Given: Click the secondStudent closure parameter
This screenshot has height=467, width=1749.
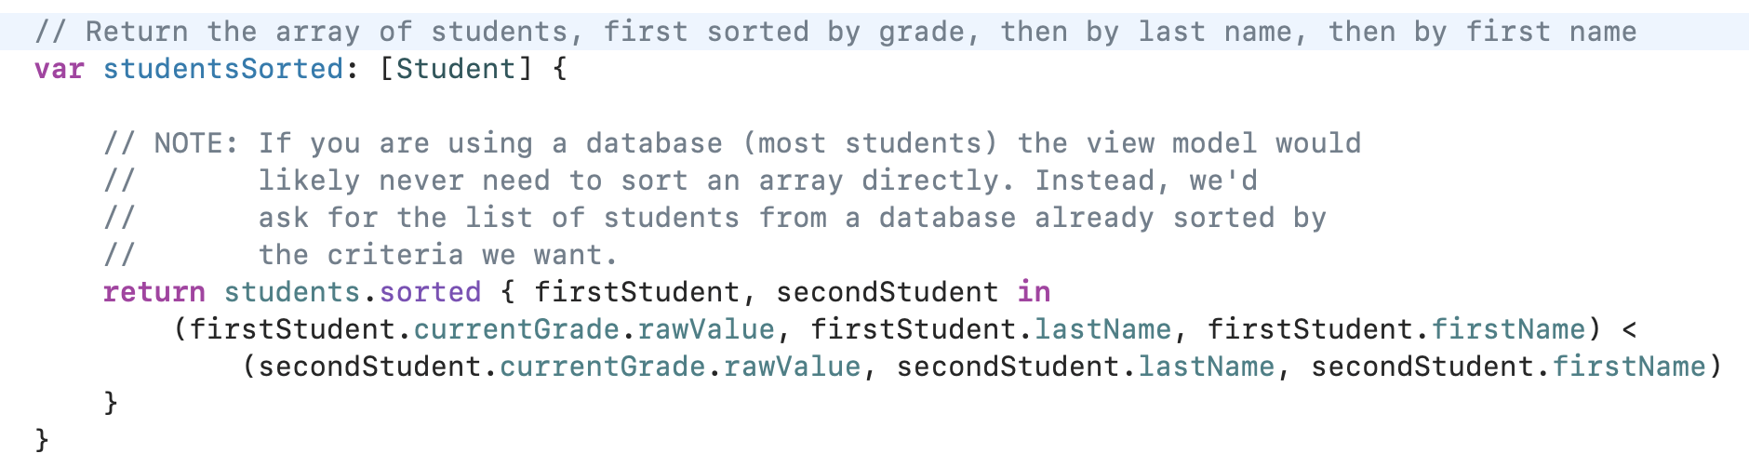Looking at the screenshot, I should tap(887, 292).
